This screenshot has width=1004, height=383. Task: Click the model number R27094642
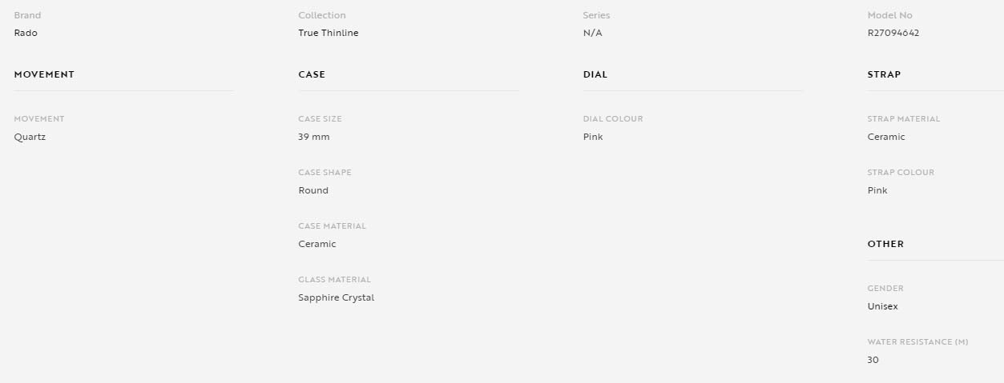coord(893,33)
